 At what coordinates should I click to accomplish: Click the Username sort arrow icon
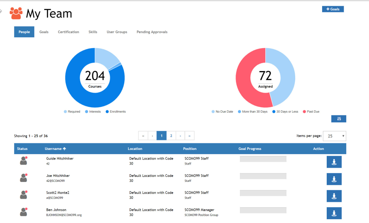pos(65,148)
